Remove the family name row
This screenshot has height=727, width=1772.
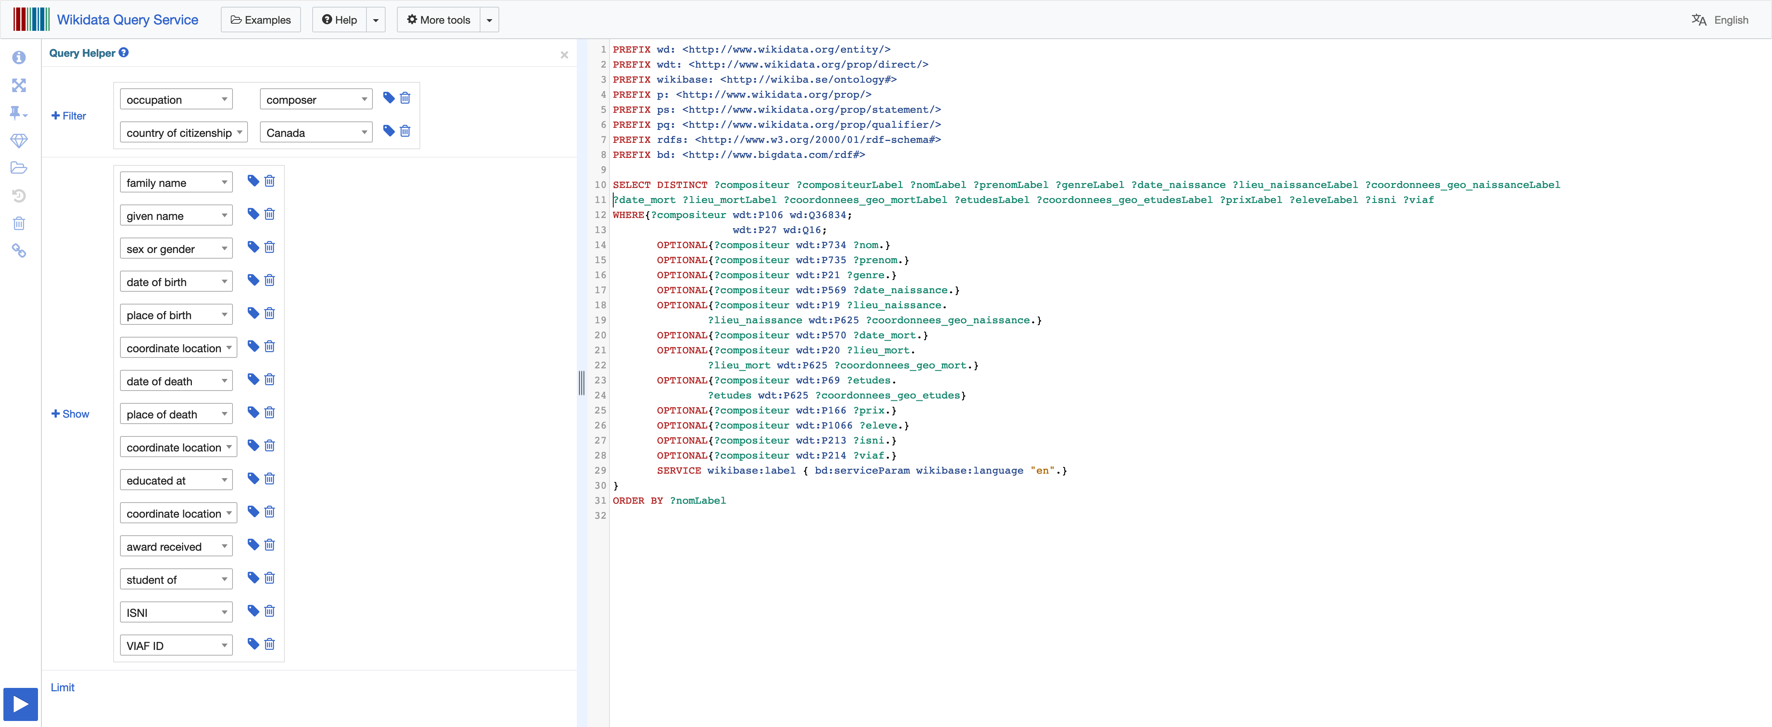[270, 181]
